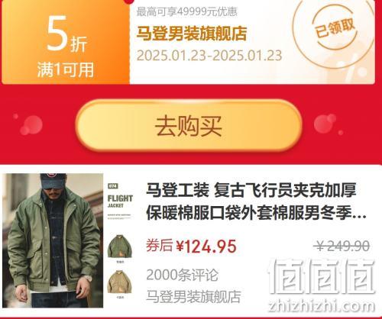382x319 pixels.
Task: Click the crossed-out ¥249.90 original price
Action: coord(342,246)
